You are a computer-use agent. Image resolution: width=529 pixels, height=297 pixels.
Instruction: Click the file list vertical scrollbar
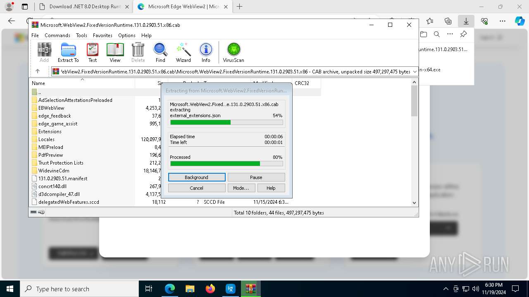[415, 142]
